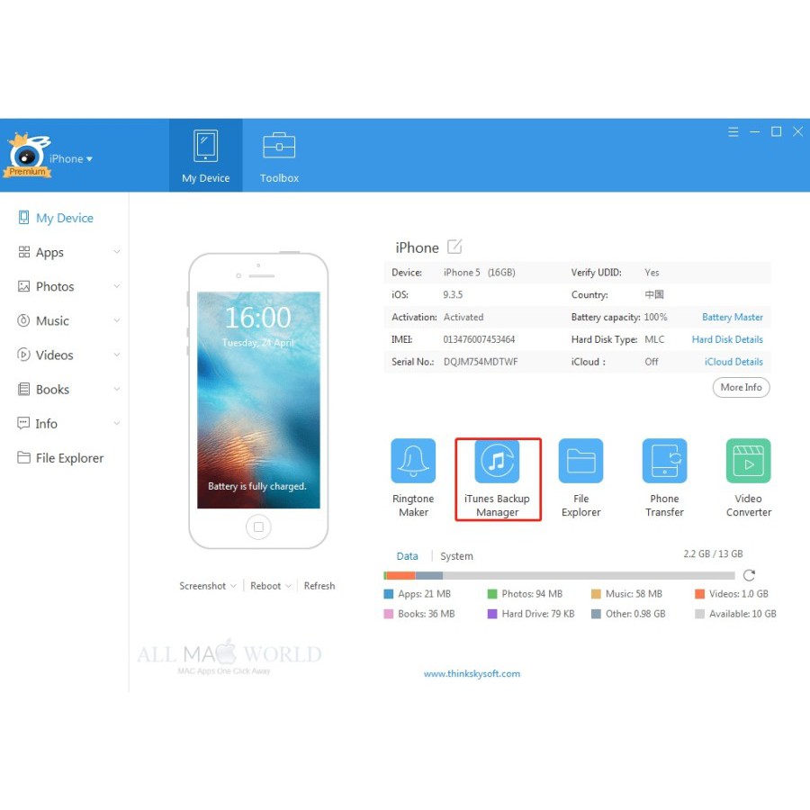
Task: Click the iTools Premium eye logo
Action: pos(29,155)
